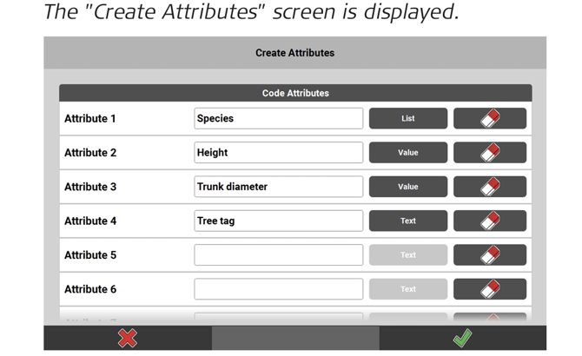Erase the Tree tag attribute
The height and width of the screenshot is (356, 582).
tap(490, 221)
